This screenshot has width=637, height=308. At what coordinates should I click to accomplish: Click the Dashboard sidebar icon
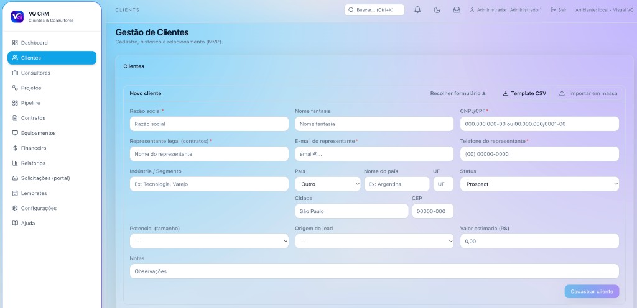15,43
